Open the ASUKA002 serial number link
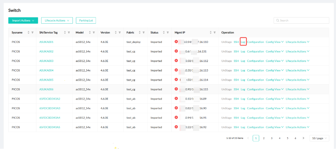This screenshot has width=336, height=149. tap(46, 52)
